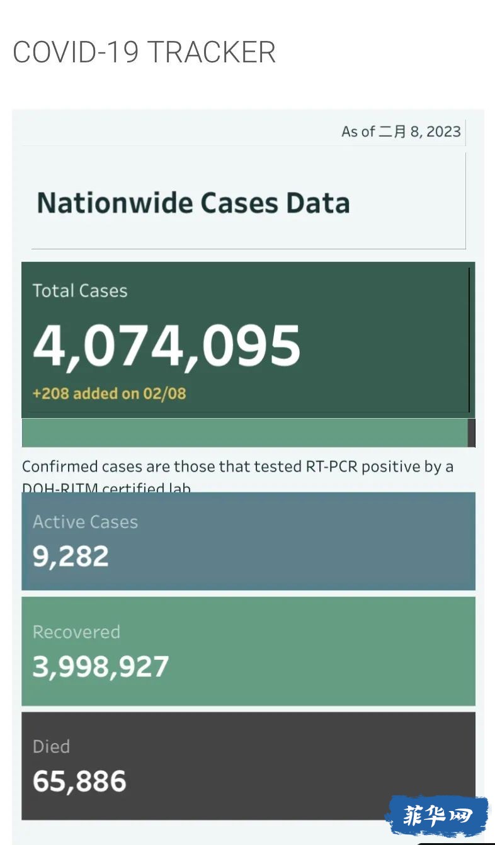The height and width of the screenshot is (845, 495).
Task: Open the Active Cases blue card
Action: pyautogui.click(x=248, y=541)
